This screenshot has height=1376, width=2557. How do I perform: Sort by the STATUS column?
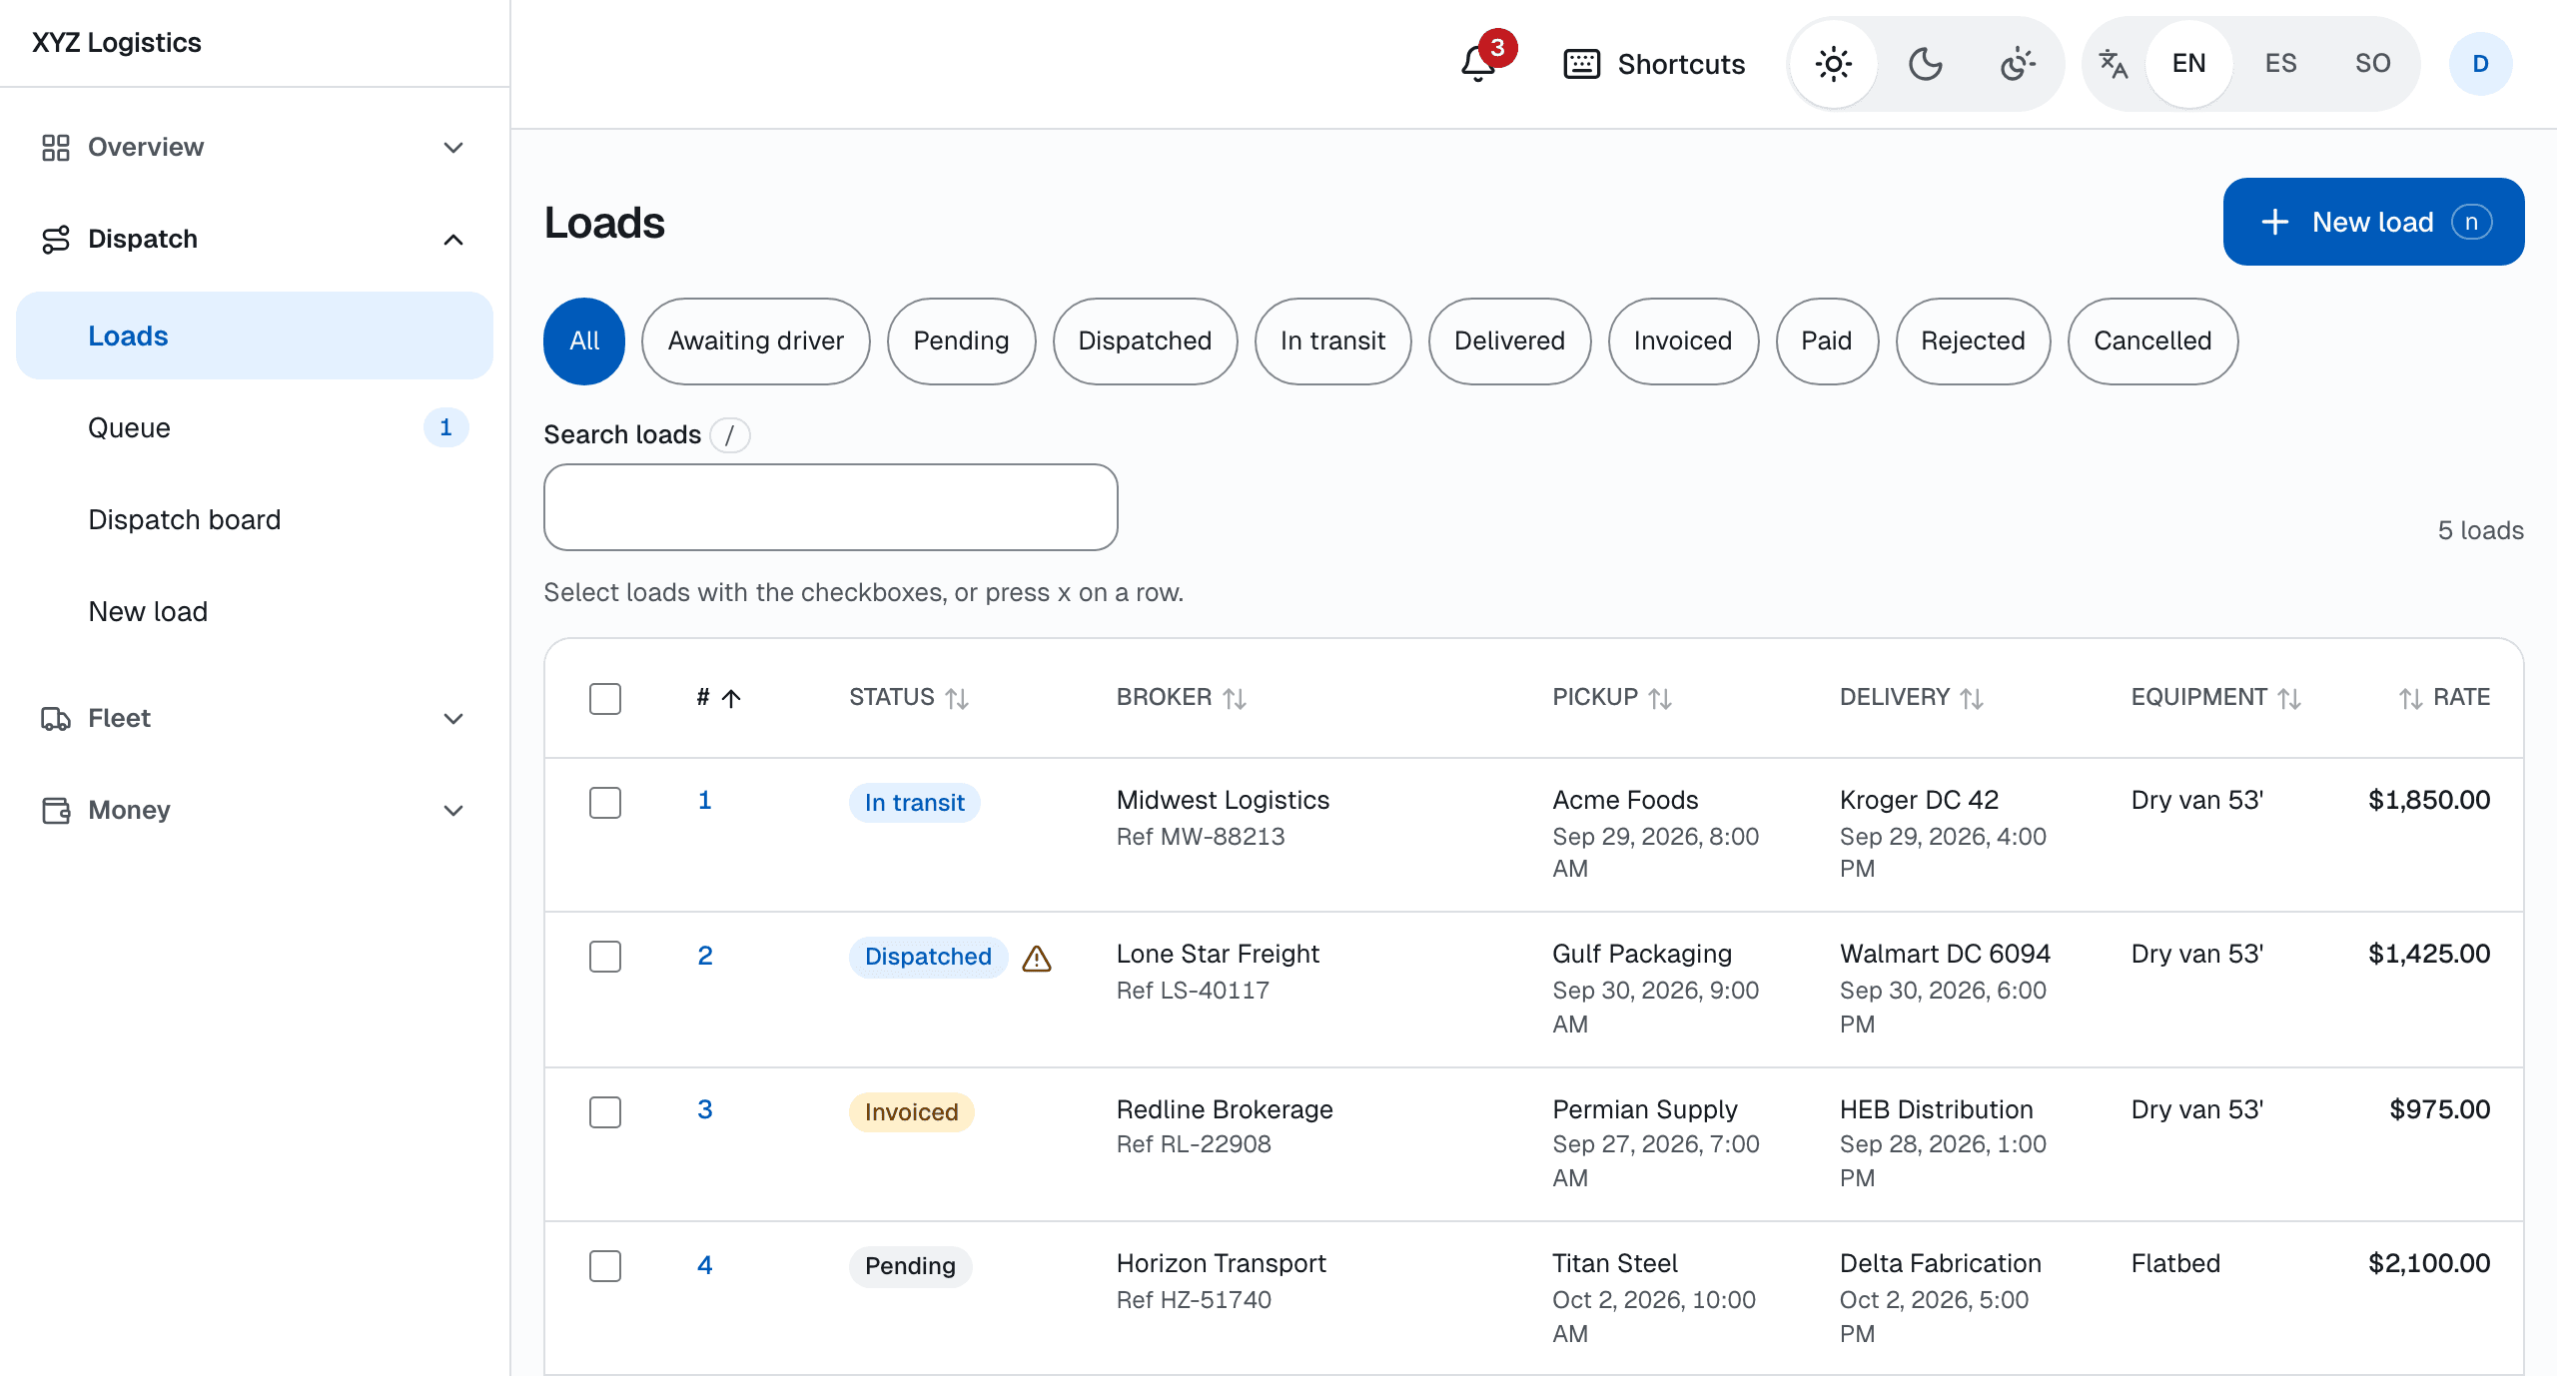coord(909,698)
